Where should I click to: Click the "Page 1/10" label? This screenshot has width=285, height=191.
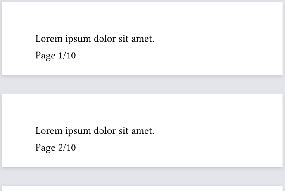55,56
